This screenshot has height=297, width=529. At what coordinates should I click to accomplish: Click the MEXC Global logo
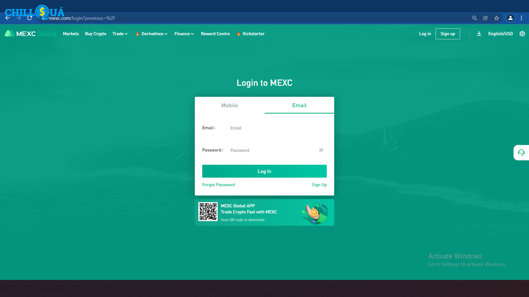(x=30, y=34)
